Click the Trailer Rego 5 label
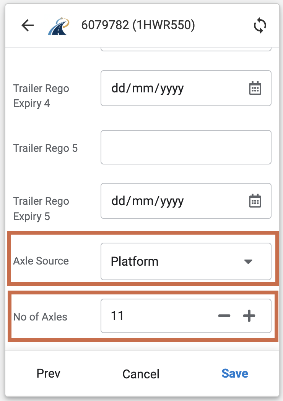The height and width of the screenshot is (401, 283). tap(45, 148)
